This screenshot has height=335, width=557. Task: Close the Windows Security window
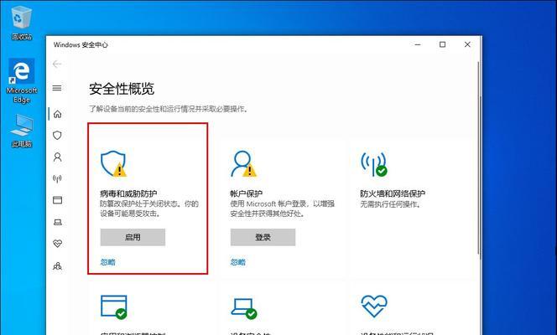[x=467, y=44]
